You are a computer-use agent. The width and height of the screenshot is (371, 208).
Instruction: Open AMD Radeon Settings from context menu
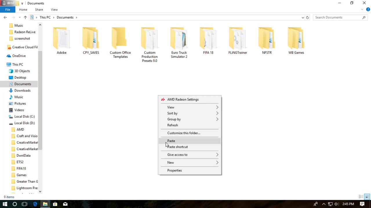(x=190, y=99)
